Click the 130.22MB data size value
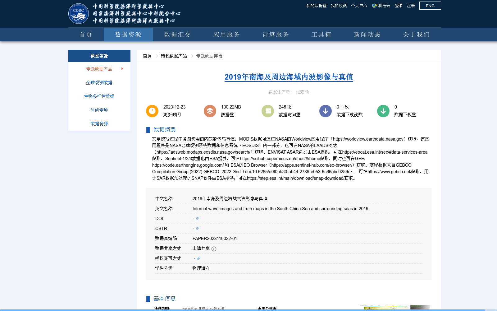Image resolution: width=497 pixels, height=311 pixels. coord(231,107)
